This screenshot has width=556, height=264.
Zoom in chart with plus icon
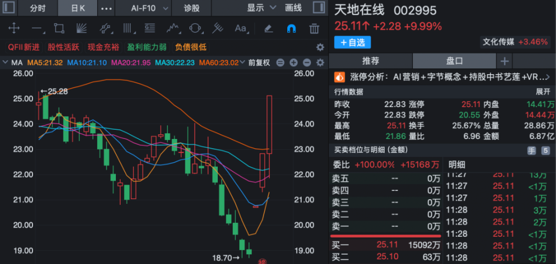click(x=293, y=63)
